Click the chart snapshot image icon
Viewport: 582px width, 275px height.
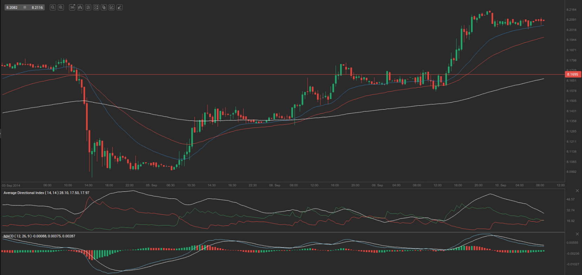(x=96, y=7)
